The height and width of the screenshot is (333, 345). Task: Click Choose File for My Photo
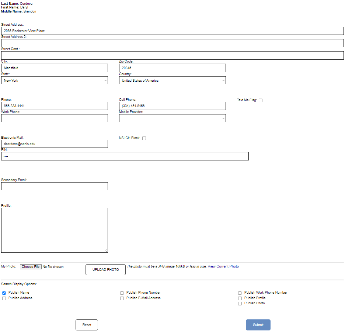pyautogui.click(x=31, y=266)
